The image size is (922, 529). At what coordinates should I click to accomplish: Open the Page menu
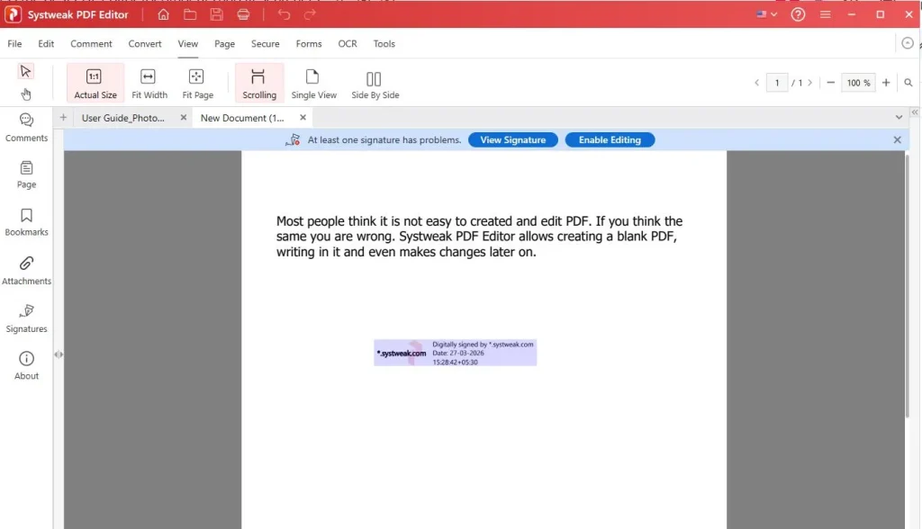[224, 44]
